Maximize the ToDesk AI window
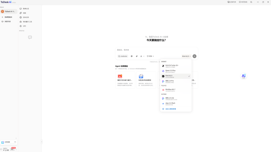Screen dimensions: 271x152 pos(263,2)
